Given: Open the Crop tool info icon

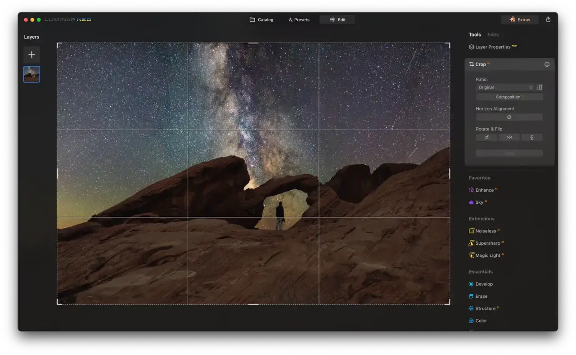Looking at the screenshot, I should [547, 64].
